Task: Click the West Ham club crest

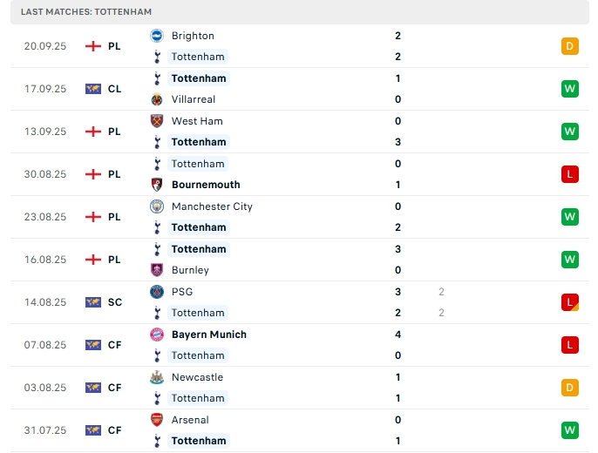Action: [157, 121]
